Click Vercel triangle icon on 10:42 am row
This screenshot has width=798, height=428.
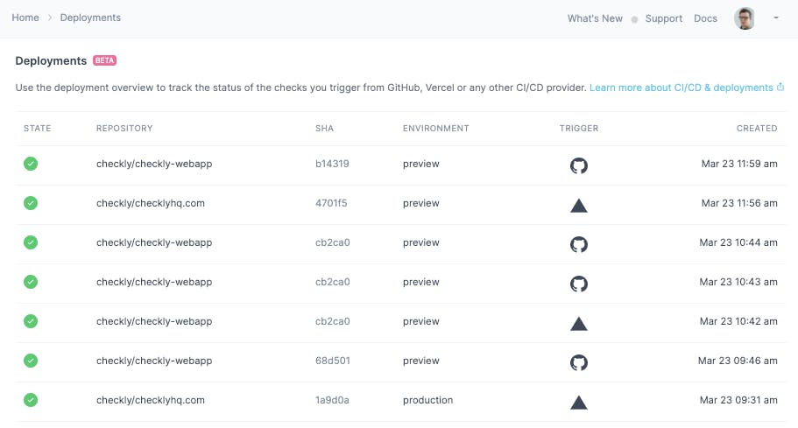click(x=579, y=324)
